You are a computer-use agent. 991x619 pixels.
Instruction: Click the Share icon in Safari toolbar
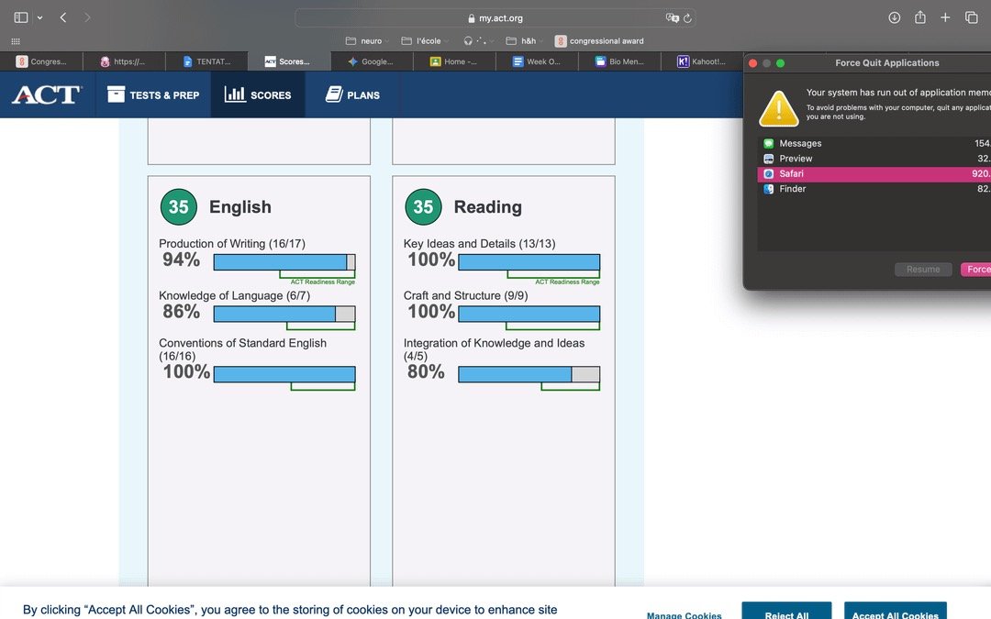coord(920,17)
